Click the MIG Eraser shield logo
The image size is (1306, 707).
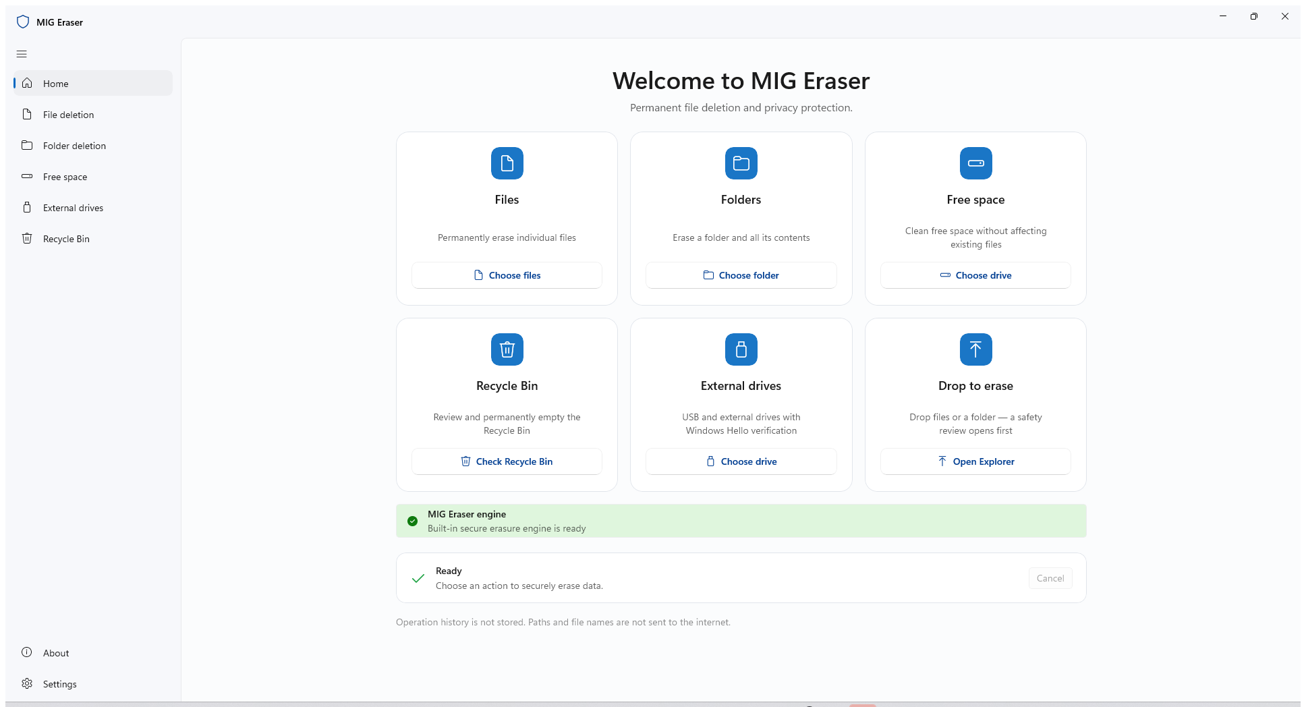pos(23,22)
